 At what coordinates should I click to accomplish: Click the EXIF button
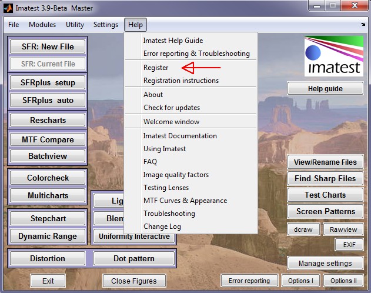pyautogui.click(x=349, y=245)
